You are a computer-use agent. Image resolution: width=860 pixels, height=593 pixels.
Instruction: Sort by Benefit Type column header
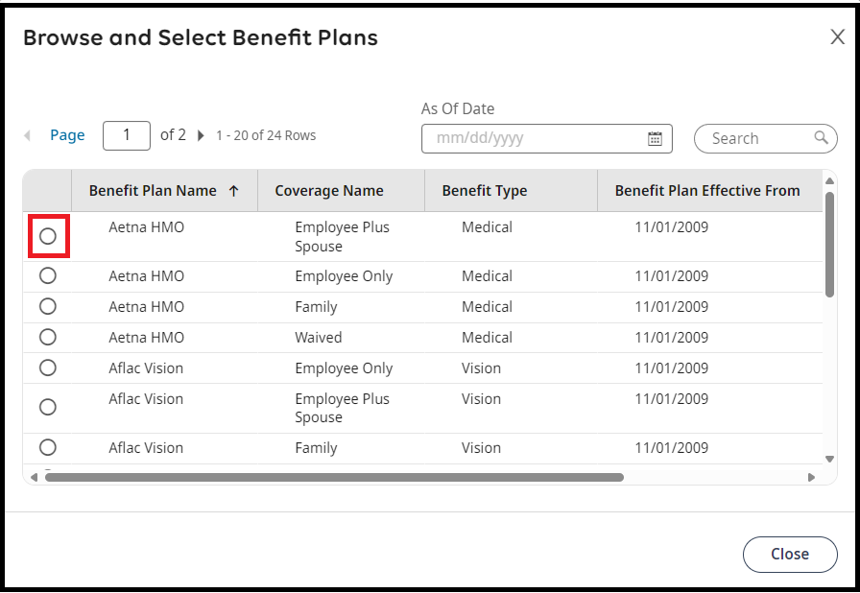point(485,191)
